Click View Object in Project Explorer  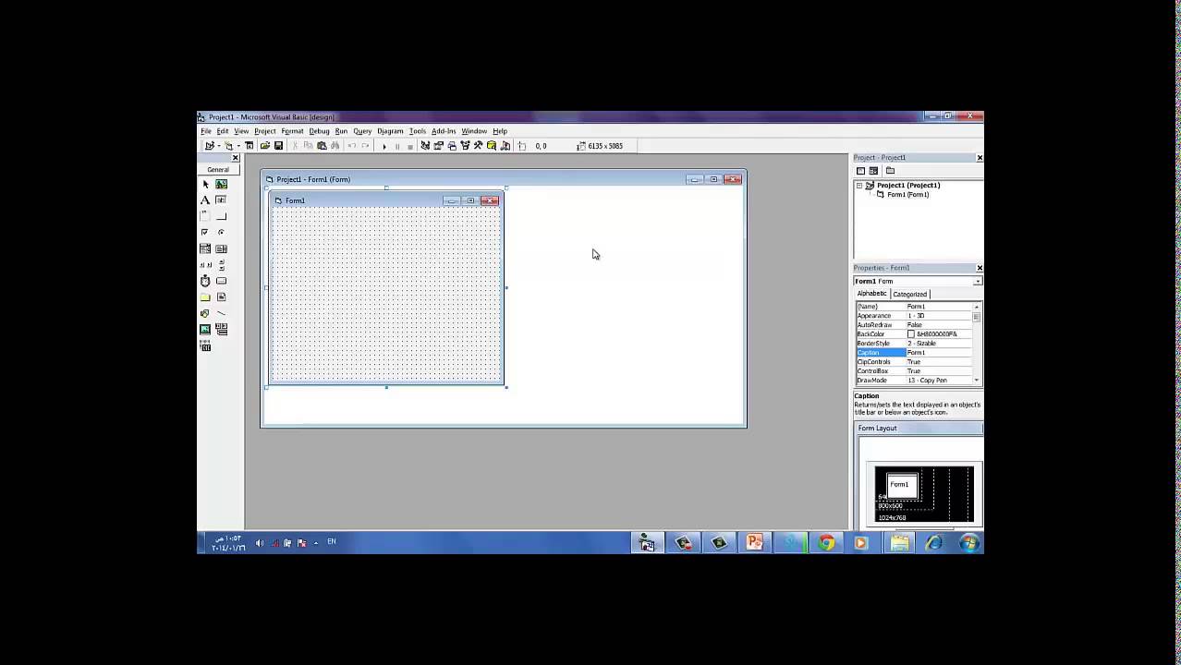pos(873,171)
